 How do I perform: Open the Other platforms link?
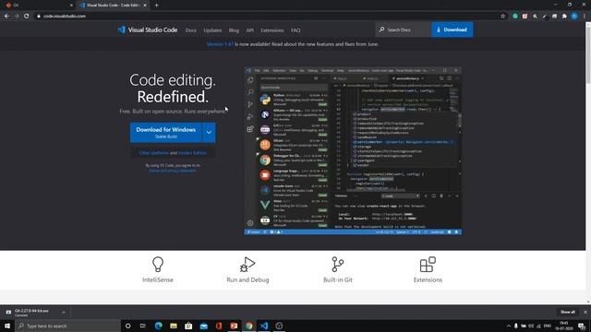coord(154,153)
